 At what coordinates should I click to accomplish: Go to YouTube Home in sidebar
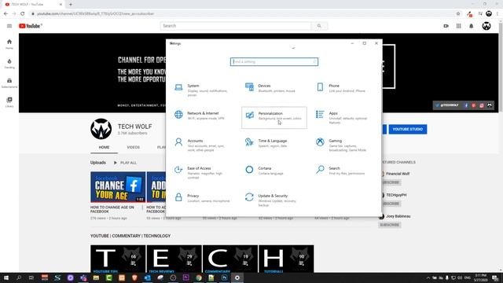(x=9, y=44)
